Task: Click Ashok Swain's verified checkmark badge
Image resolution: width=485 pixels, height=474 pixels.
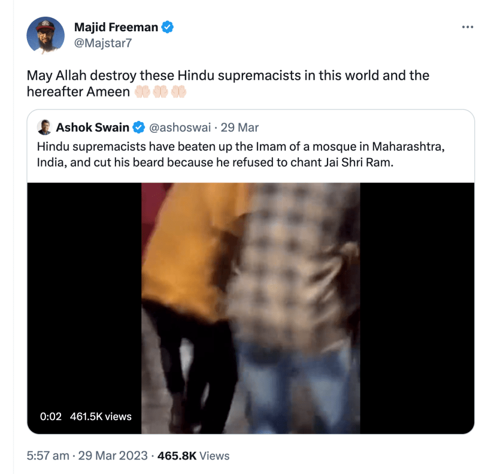Action: 139,127
